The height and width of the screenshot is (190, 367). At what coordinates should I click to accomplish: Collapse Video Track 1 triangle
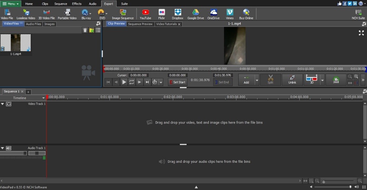click(x=3, y=104)
